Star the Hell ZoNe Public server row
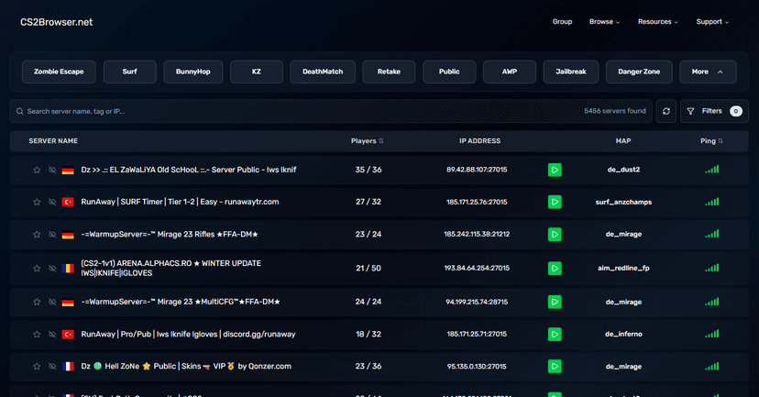Screen dimensions: 759x397 coord(37,367)
